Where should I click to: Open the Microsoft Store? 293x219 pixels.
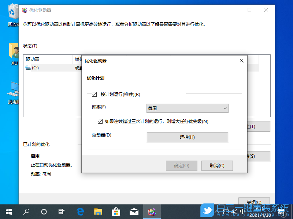tap(115, 211)
